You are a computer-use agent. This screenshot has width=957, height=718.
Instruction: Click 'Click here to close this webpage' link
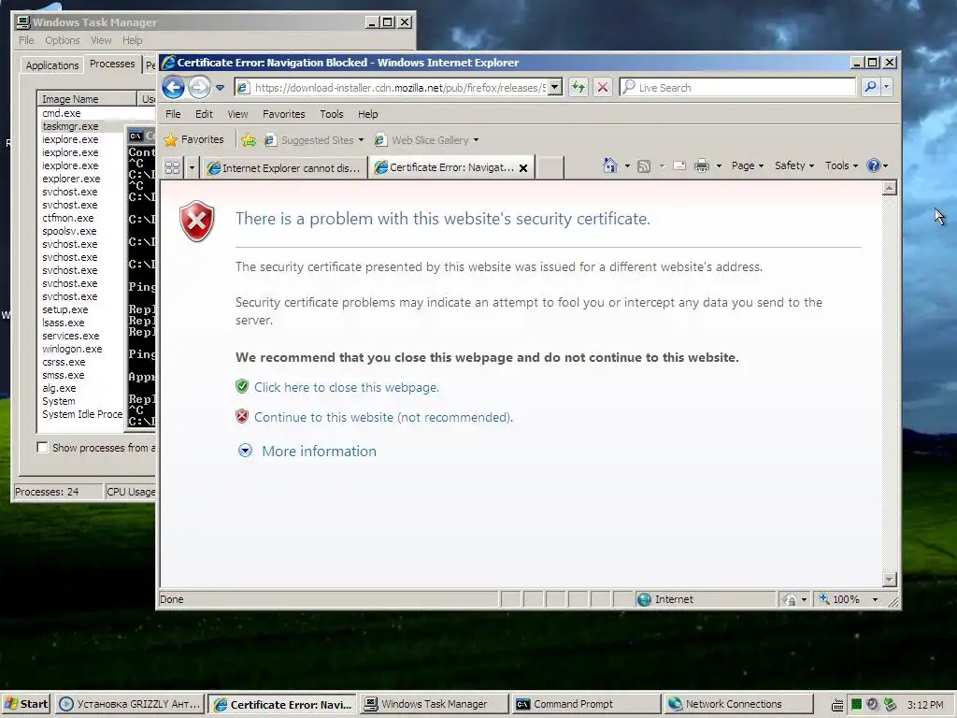347,387
